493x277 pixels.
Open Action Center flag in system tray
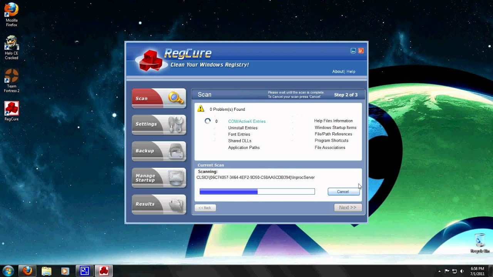(447, 271)
